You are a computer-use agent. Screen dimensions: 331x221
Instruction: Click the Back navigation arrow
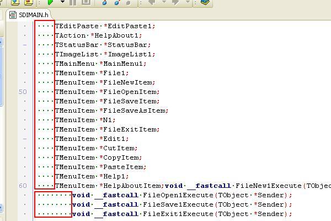pos(150,2)
